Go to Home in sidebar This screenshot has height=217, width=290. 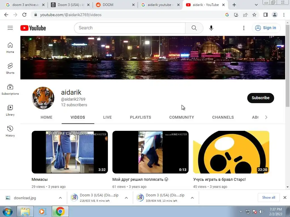click(x=10, y=47)
